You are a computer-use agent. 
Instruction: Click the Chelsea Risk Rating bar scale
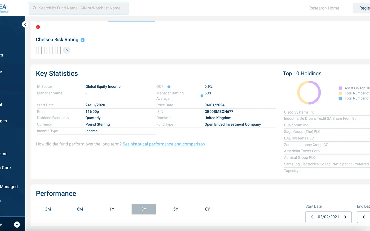click(x=48, y=50)
